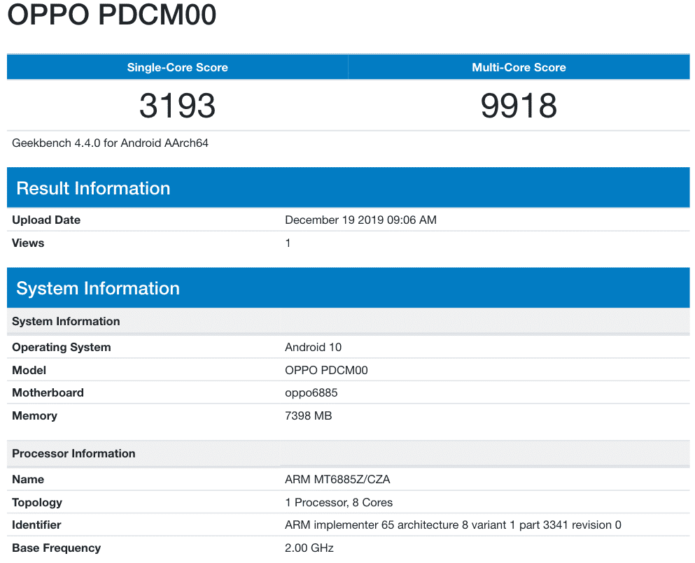This screenshot has width=695, height=563.
Task: Click the OPPO PDCM00 page title
Action: click(x=112, y=15)
